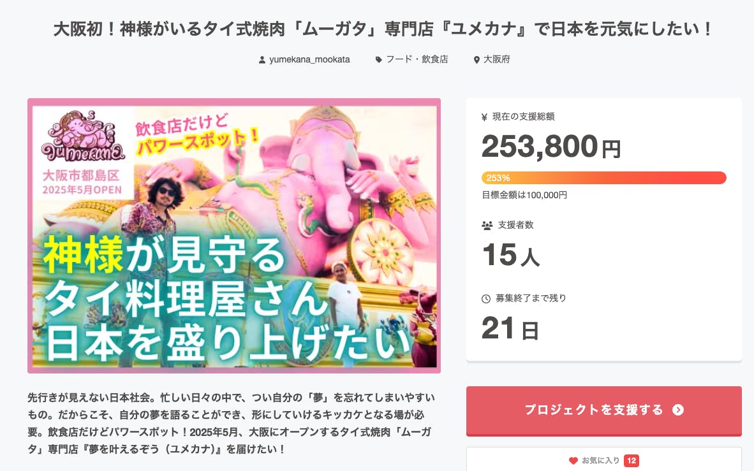Click the 253,800円 total amount

(x=551, y=147)
